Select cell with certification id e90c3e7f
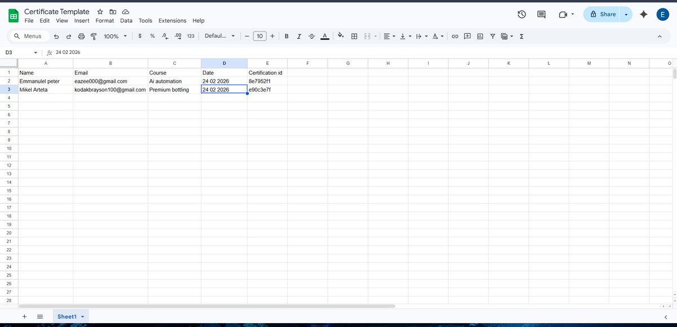677x327 pixels. point(267,89)
